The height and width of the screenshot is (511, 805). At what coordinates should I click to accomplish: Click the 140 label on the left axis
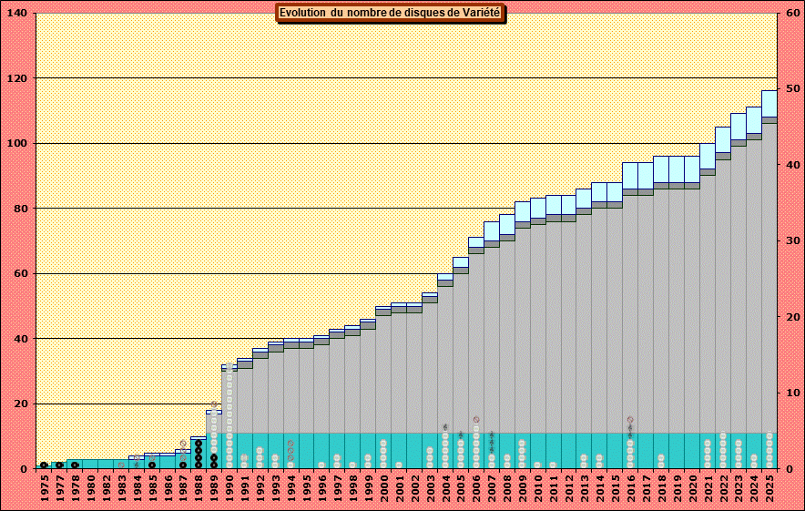coord(16,14)
